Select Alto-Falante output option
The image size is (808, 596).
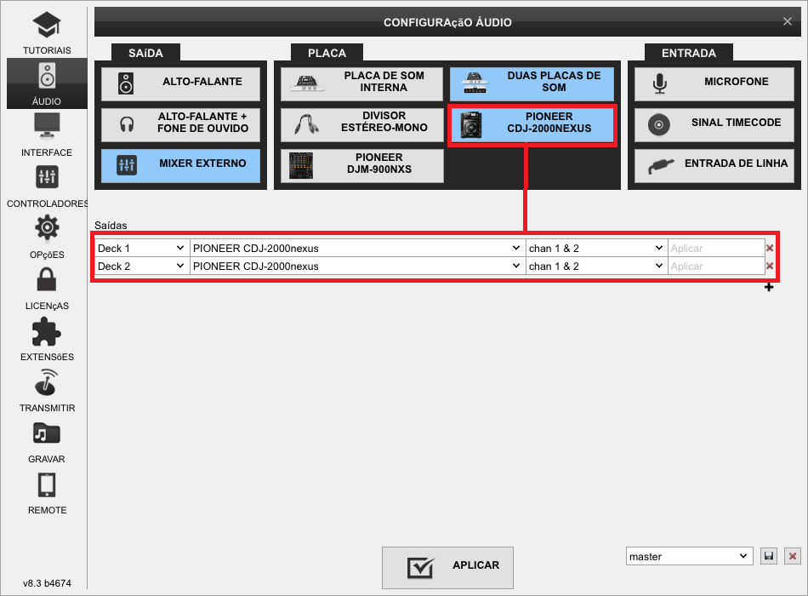coord(181,84)
